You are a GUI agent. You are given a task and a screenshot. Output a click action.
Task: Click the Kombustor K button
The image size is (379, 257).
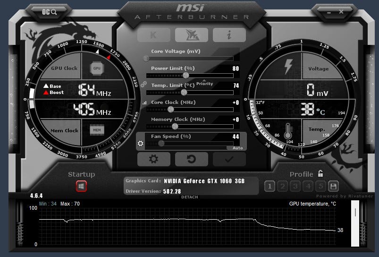pyautogui.click(x=154, y=35)
